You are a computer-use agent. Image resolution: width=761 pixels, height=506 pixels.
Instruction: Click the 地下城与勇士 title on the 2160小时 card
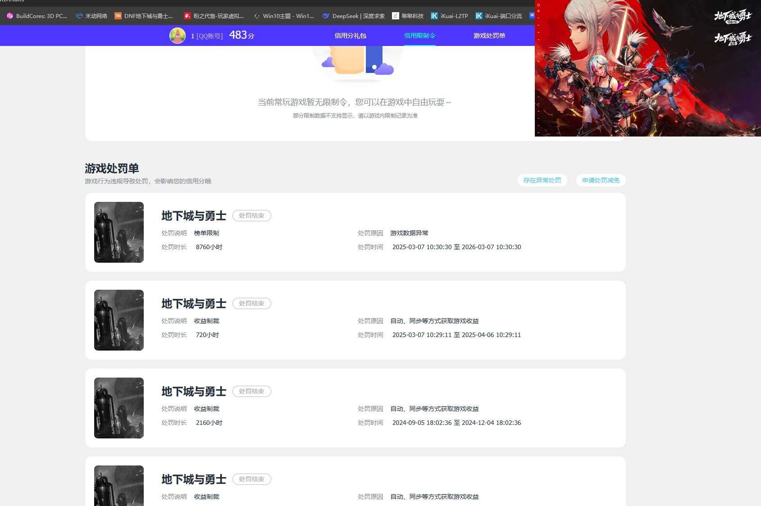tap(194, 392)
